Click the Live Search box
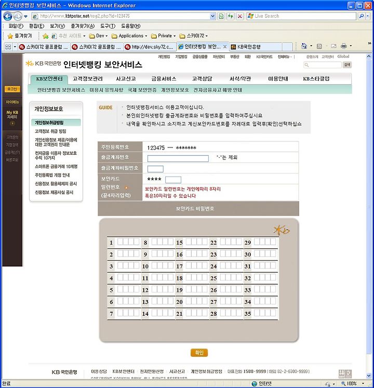The height and width of the screenshot is (388, 374). coord(301,16)
